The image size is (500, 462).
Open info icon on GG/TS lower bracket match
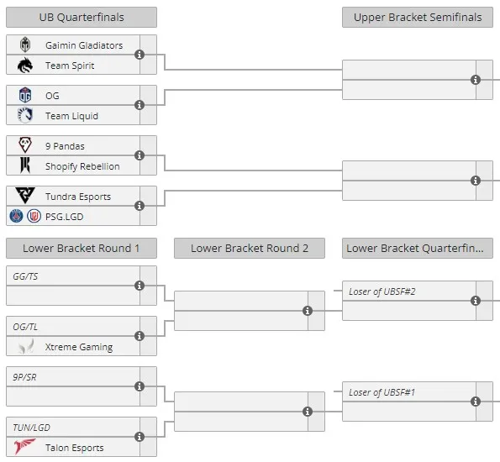point(139,286)
